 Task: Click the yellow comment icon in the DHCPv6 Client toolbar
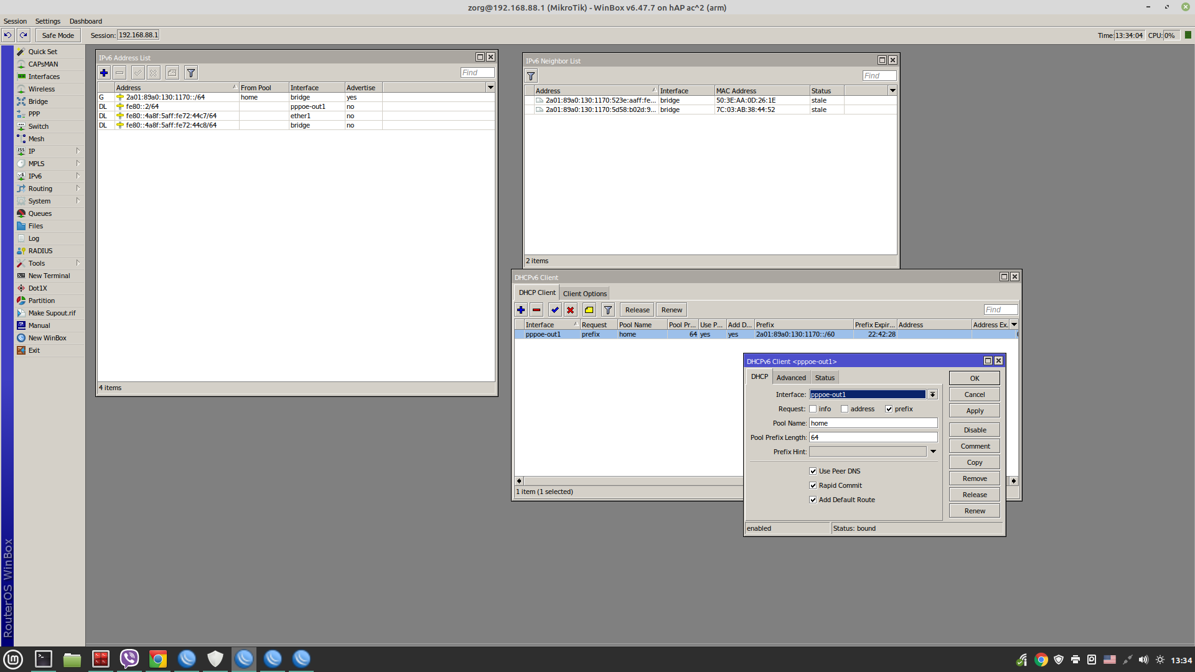589,310
